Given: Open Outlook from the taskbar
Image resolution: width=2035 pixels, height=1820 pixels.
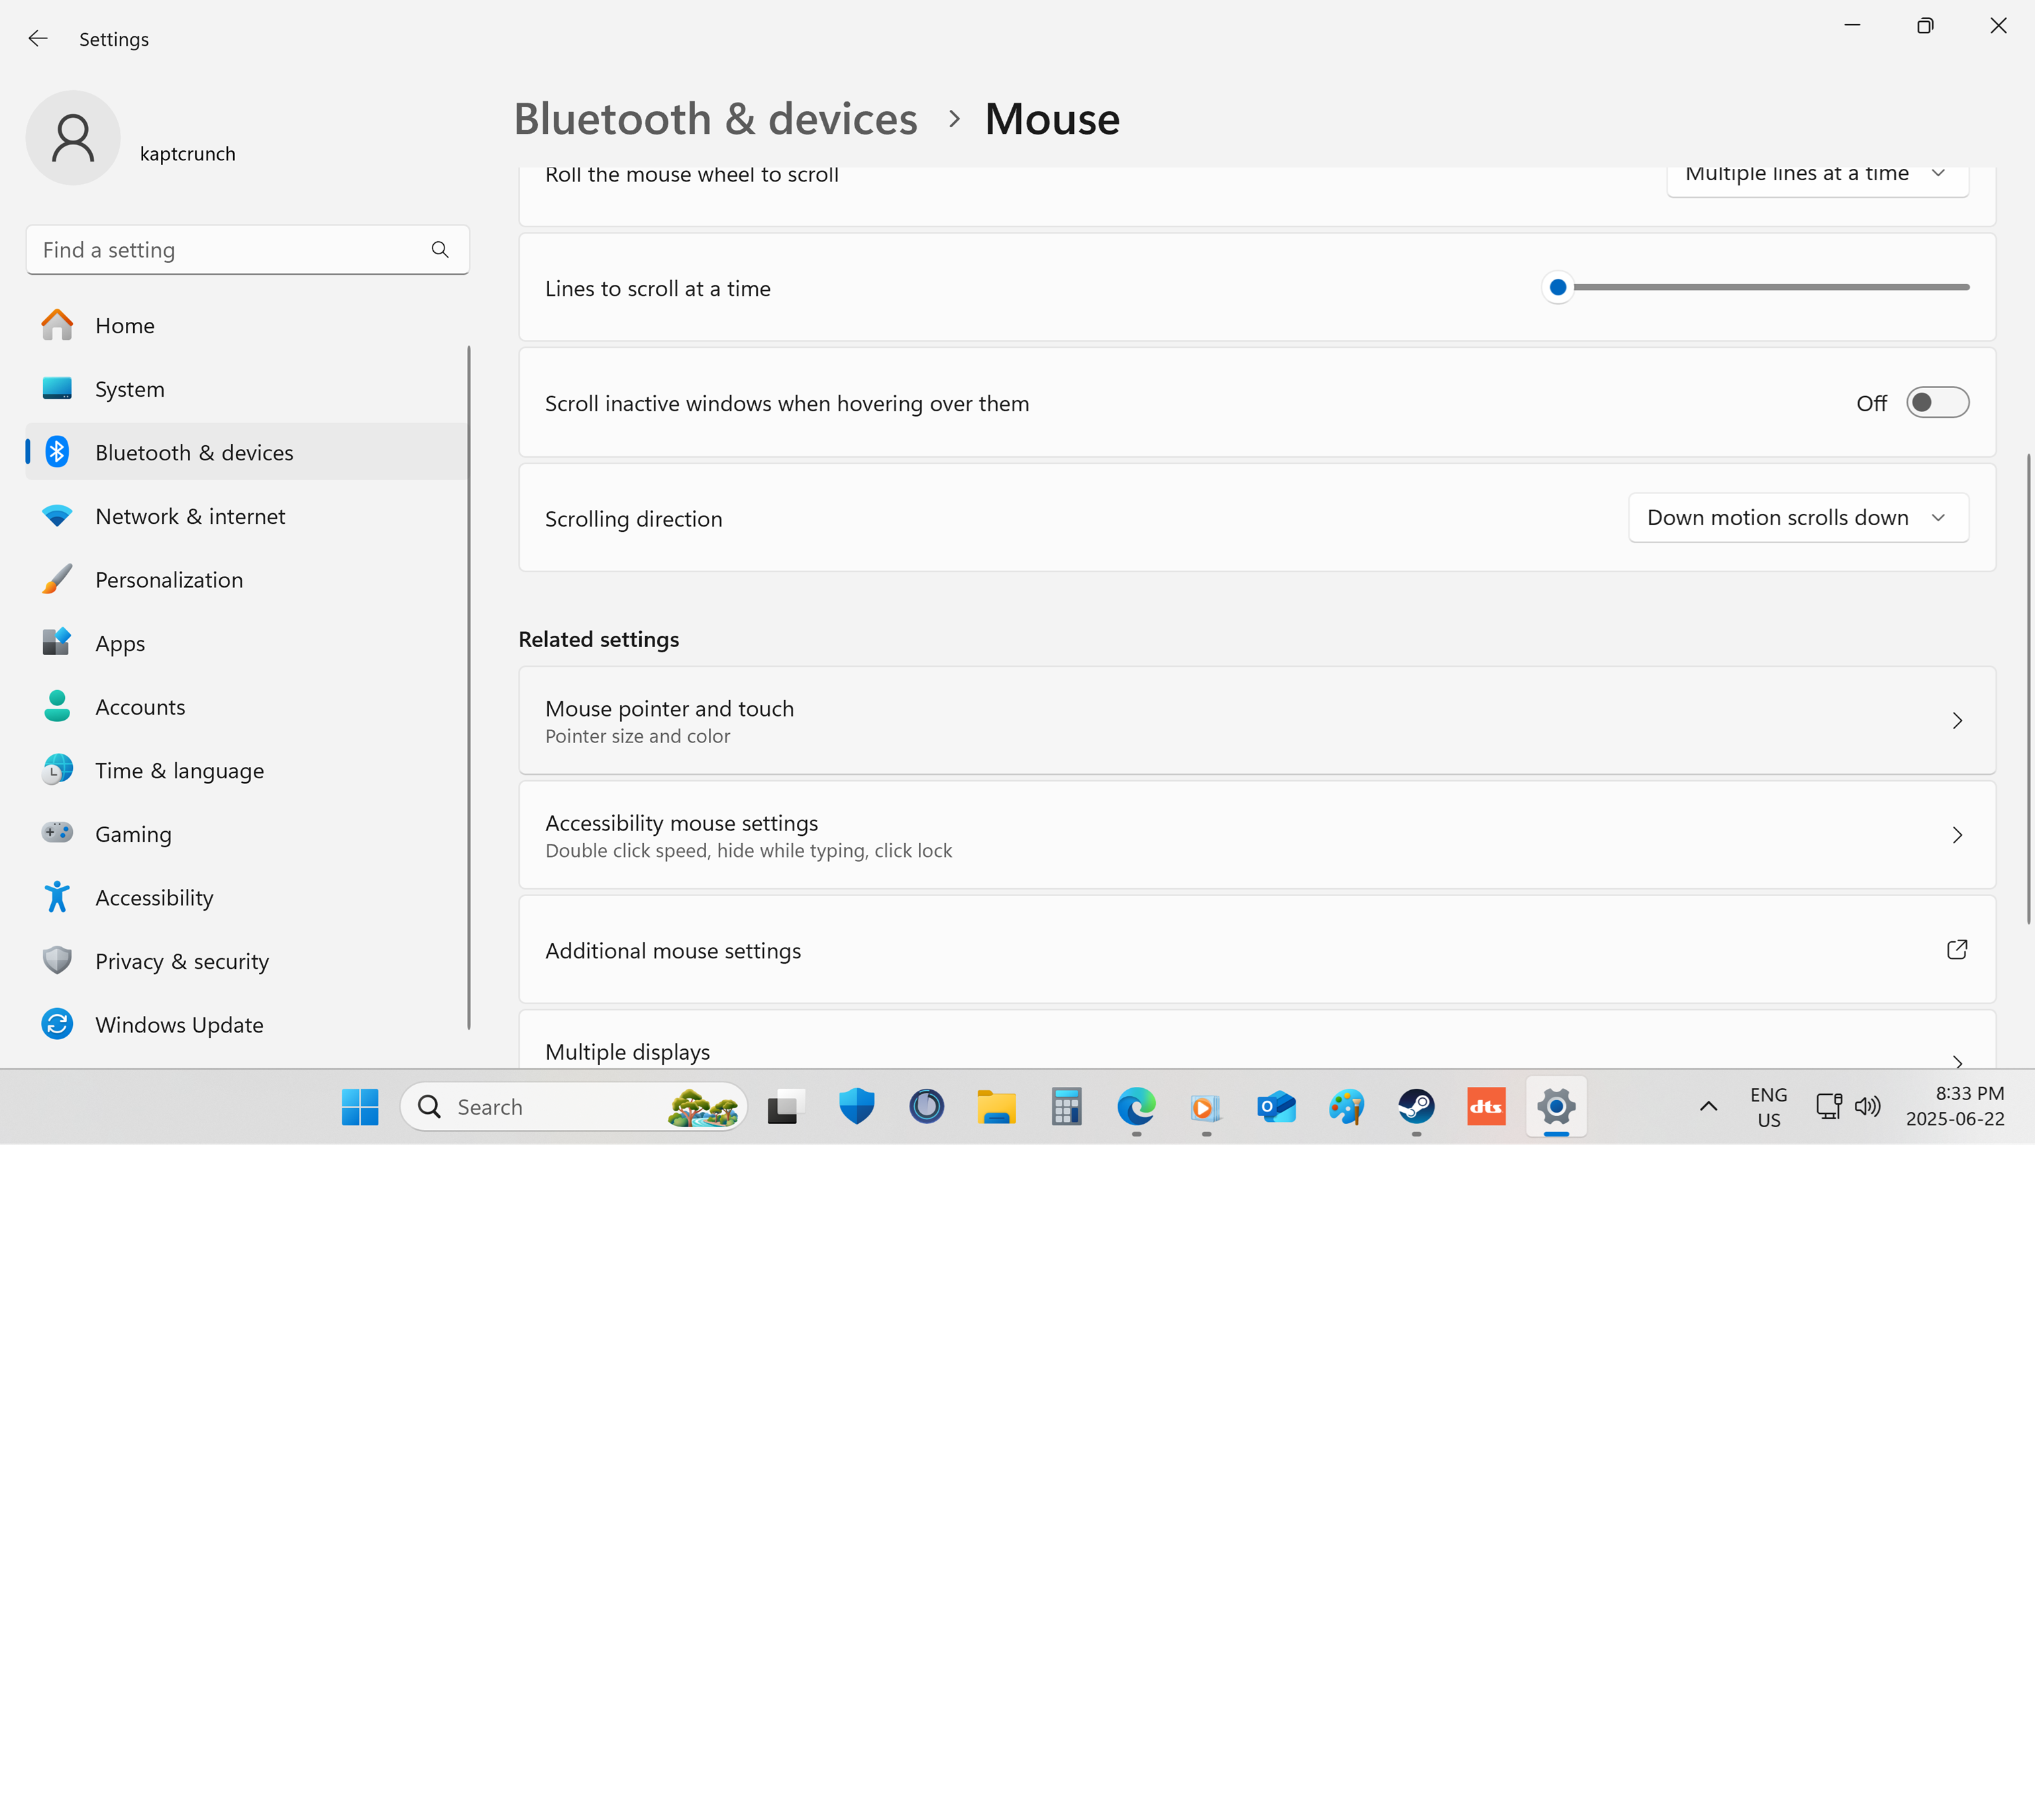Looking at the screenshot, I should (1276, 1106).
